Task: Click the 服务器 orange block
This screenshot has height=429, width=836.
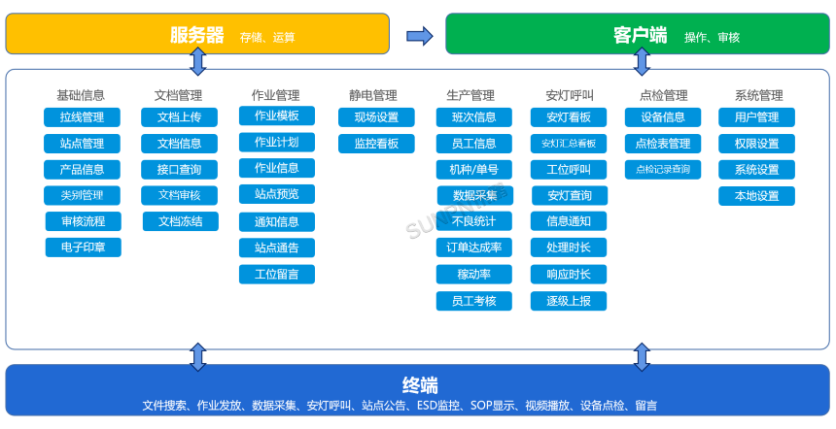Action: tap(197, 34)
